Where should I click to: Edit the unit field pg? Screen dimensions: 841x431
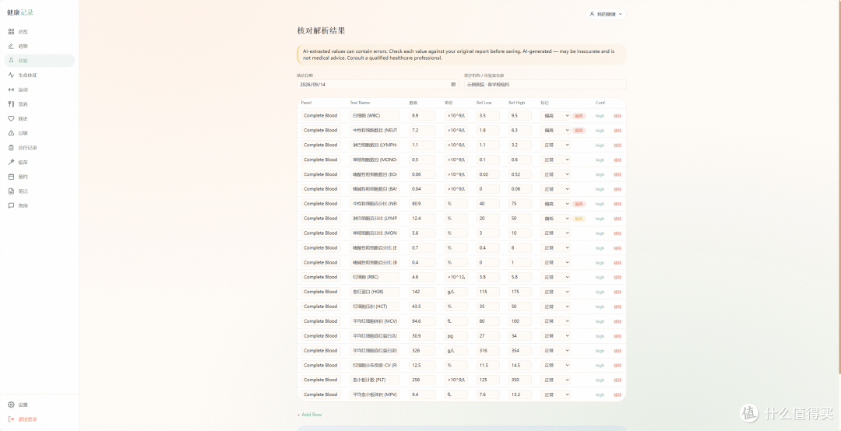tap(456, 335)
